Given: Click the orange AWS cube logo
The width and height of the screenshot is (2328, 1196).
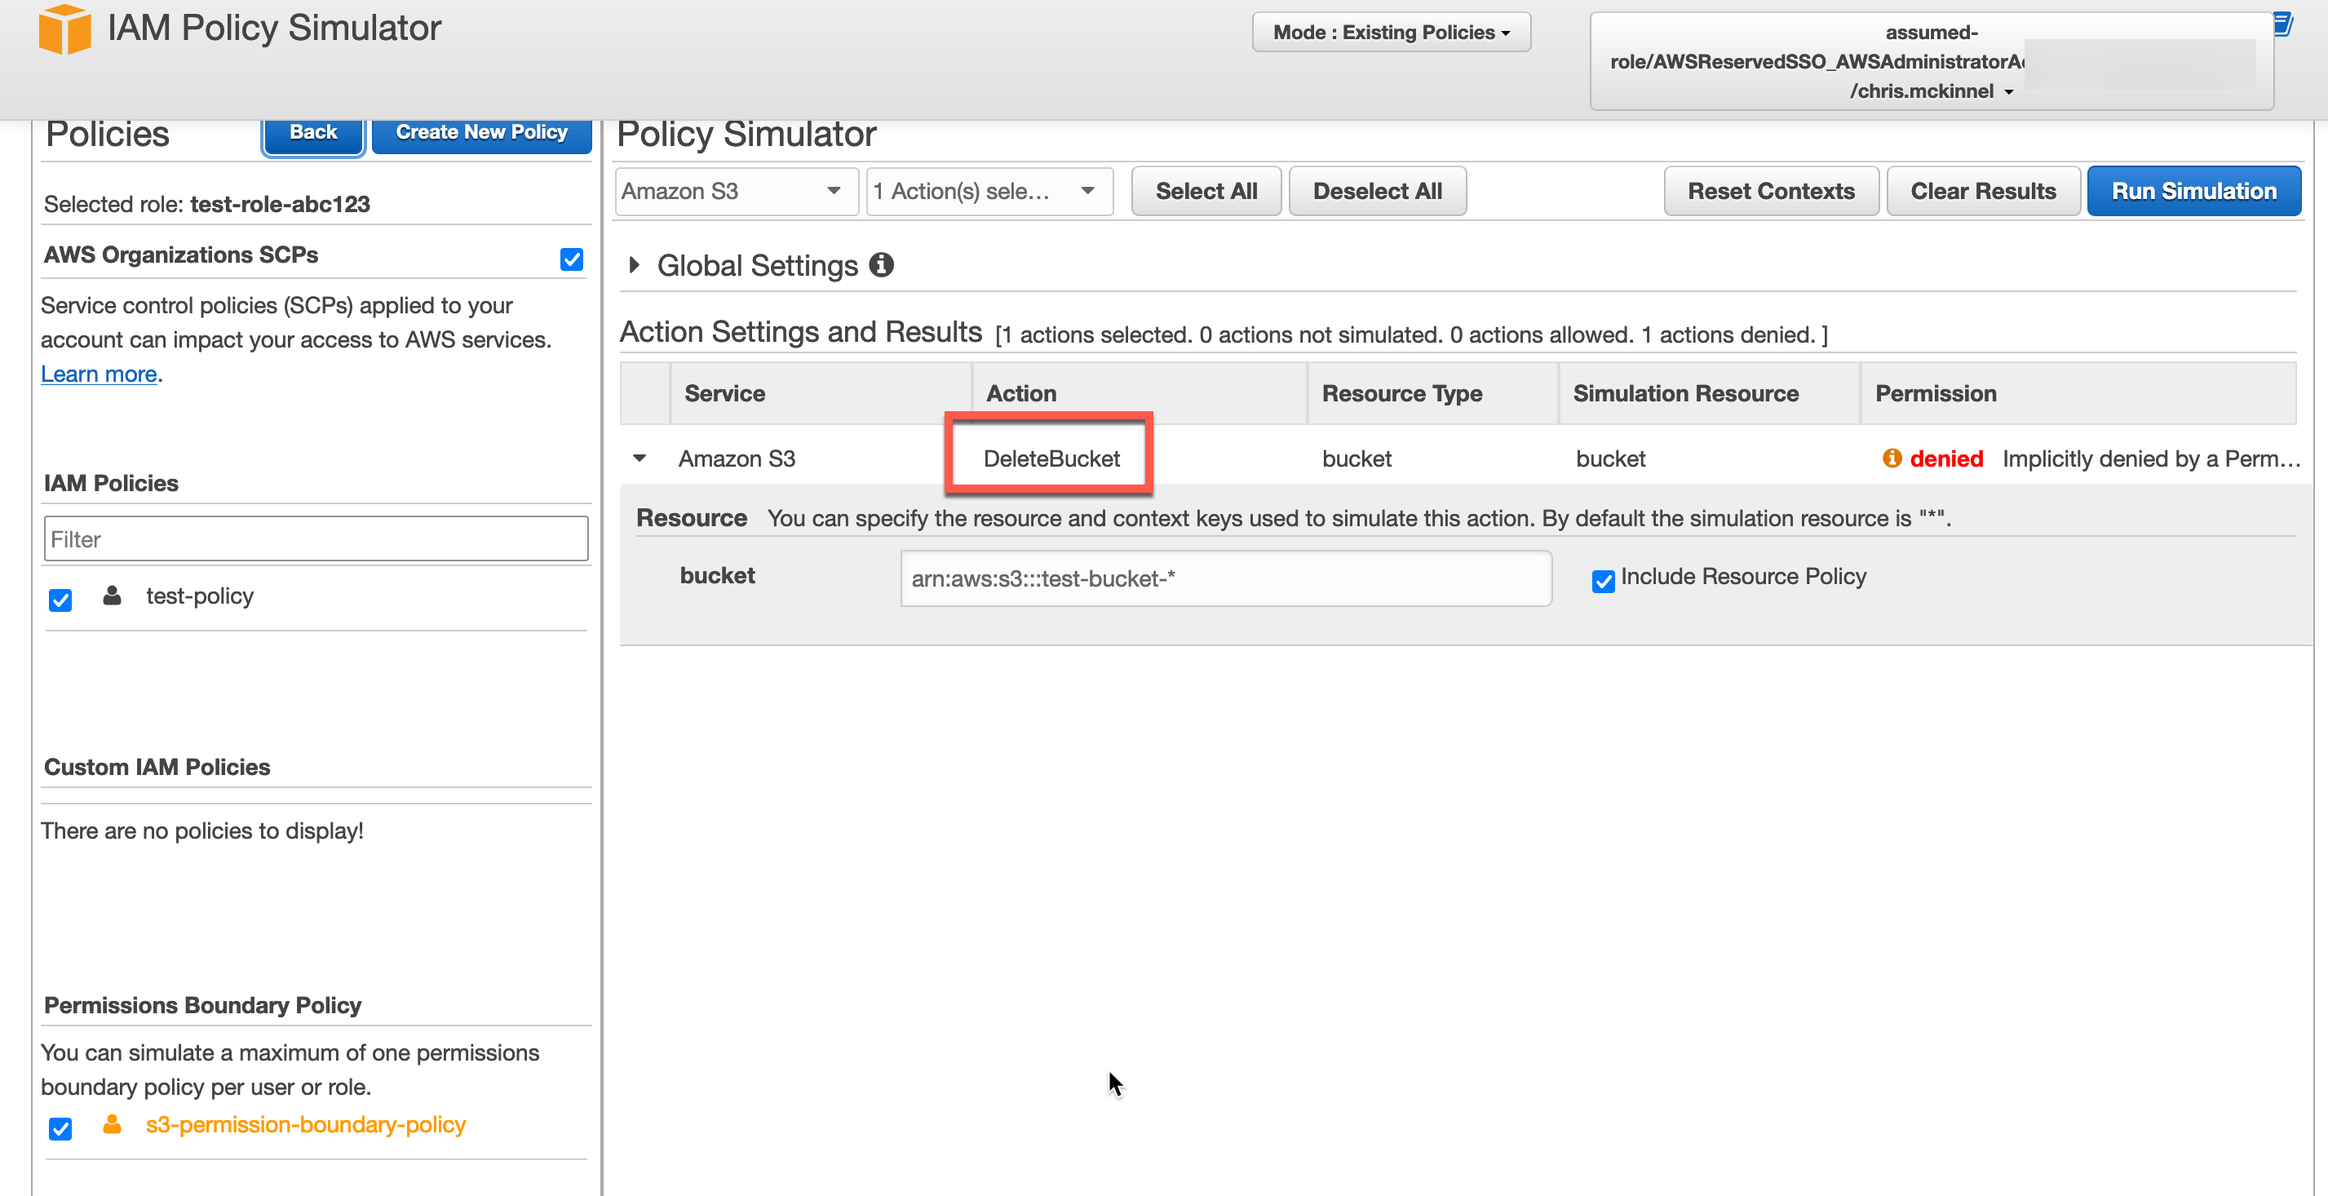Looking at the screenshot, I should click(64, 29).
